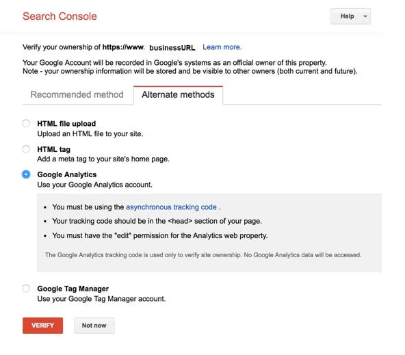The height and width of the screenshot is (355, 405).
Task: Select the Google Tag Manager radio button
Action: (x=26, y=289)
